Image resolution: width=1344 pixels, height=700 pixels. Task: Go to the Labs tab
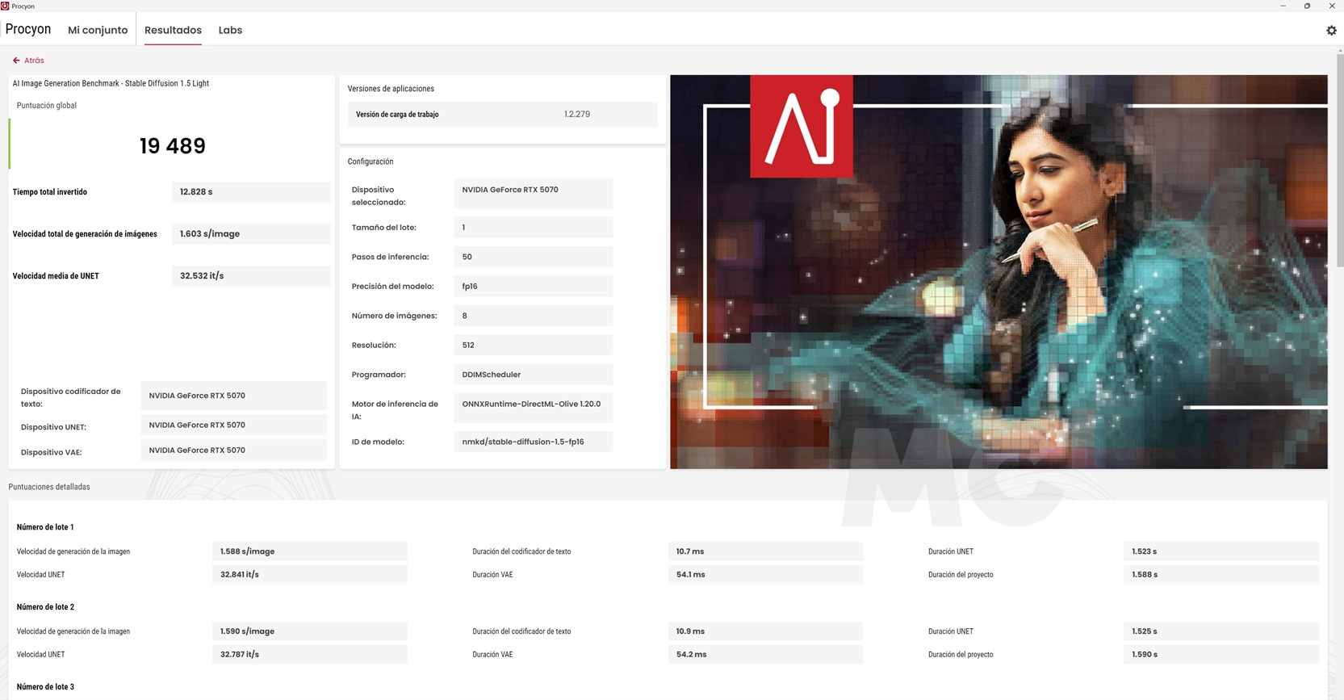click(230, 30)
